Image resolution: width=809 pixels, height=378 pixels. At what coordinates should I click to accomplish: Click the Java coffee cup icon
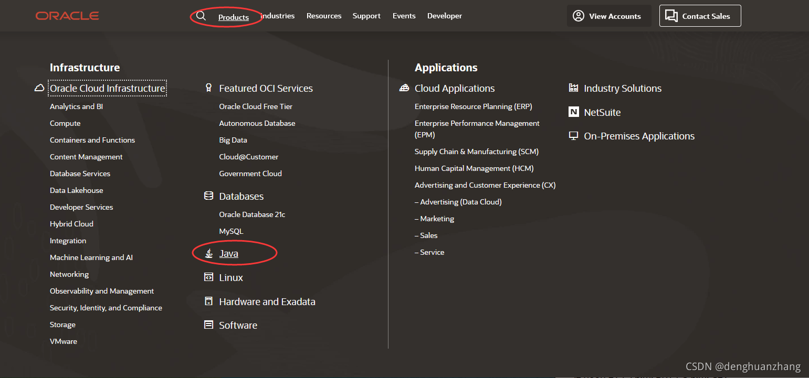pos(209,254)
